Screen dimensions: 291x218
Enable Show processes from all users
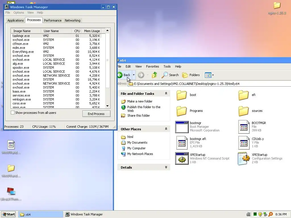click(13, 112)
